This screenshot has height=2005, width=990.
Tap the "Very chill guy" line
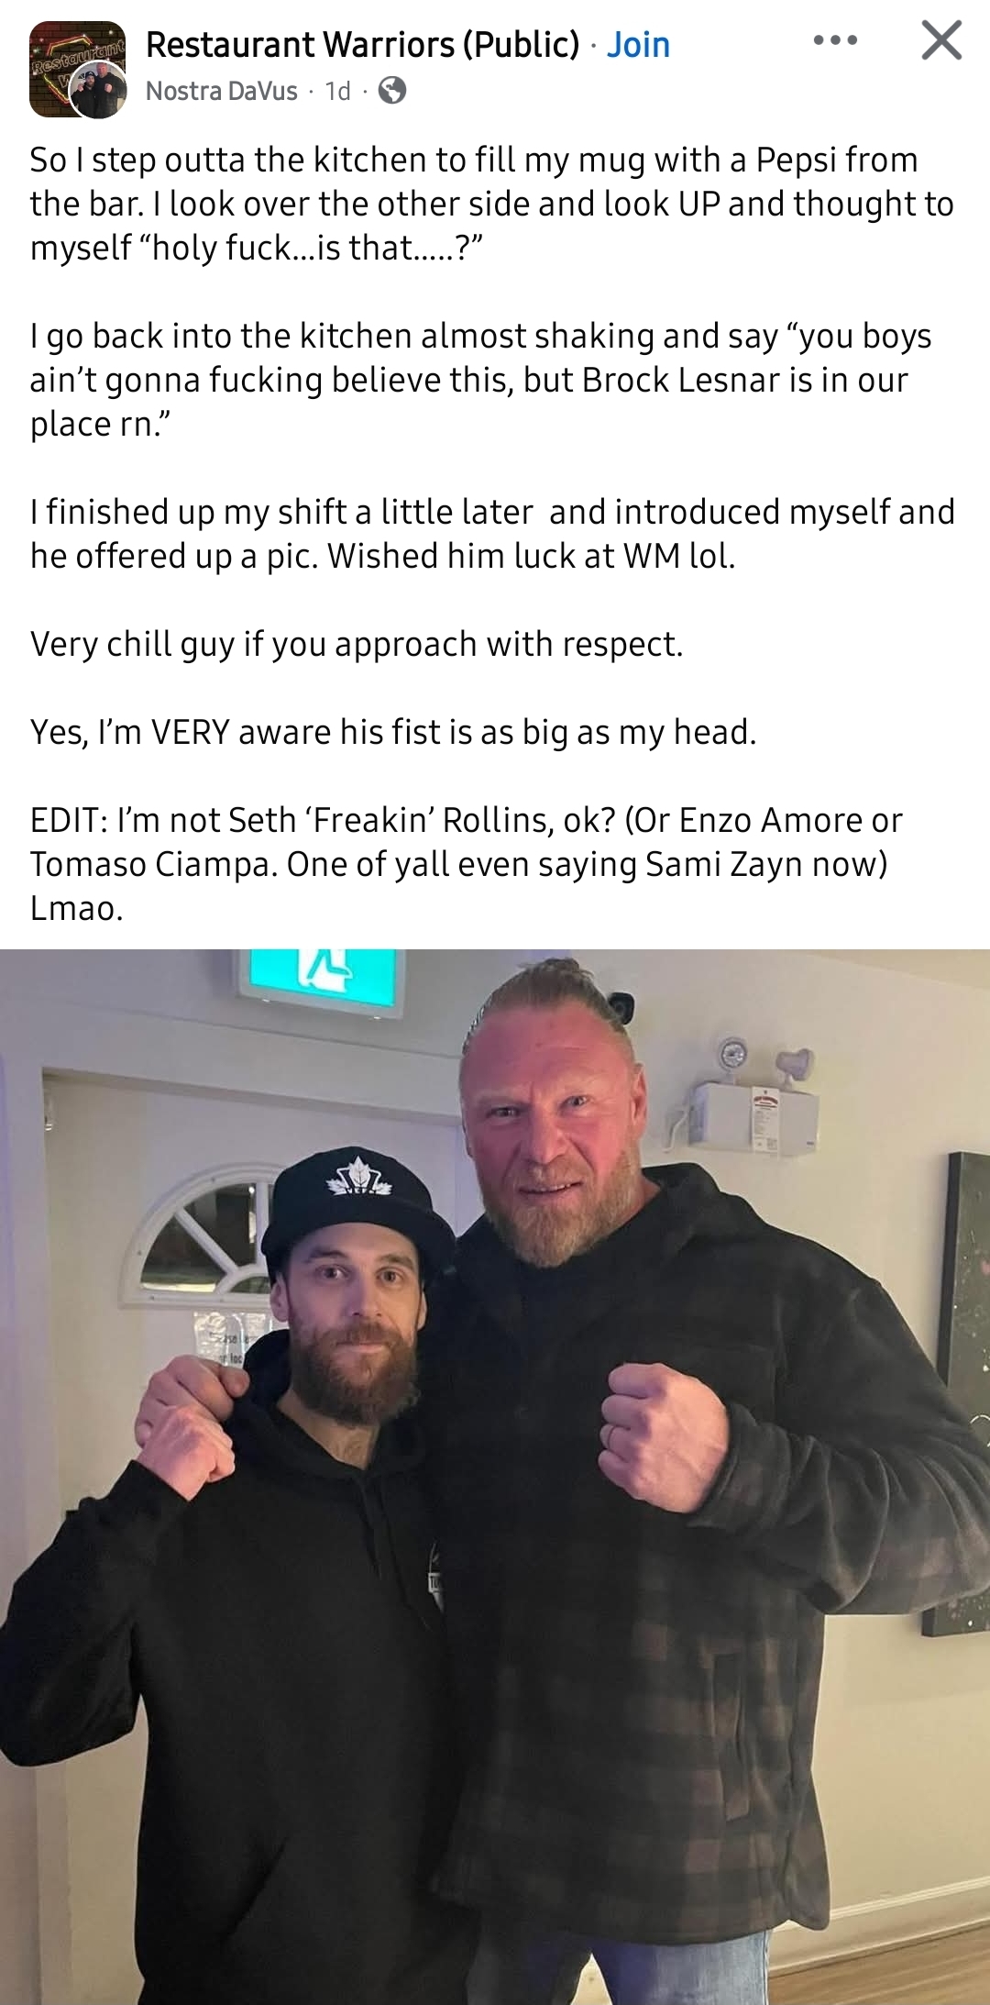pyautogui.click(x=357, y=644)
